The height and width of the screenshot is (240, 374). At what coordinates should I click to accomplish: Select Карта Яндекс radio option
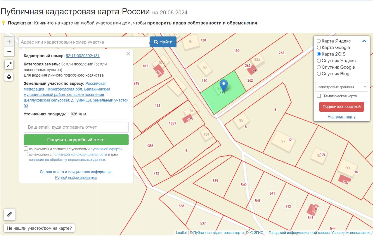[319, 41]
